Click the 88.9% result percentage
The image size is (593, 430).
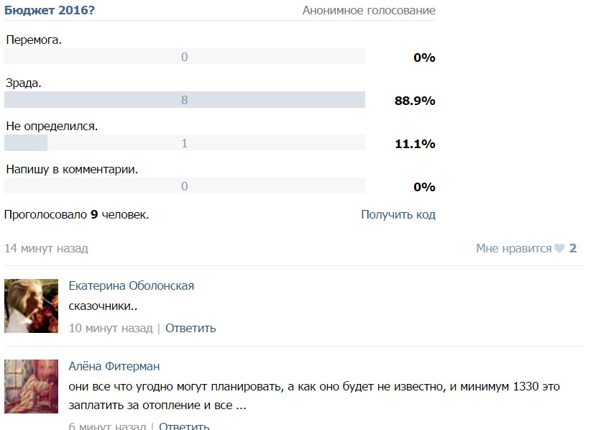click(415, 101)
